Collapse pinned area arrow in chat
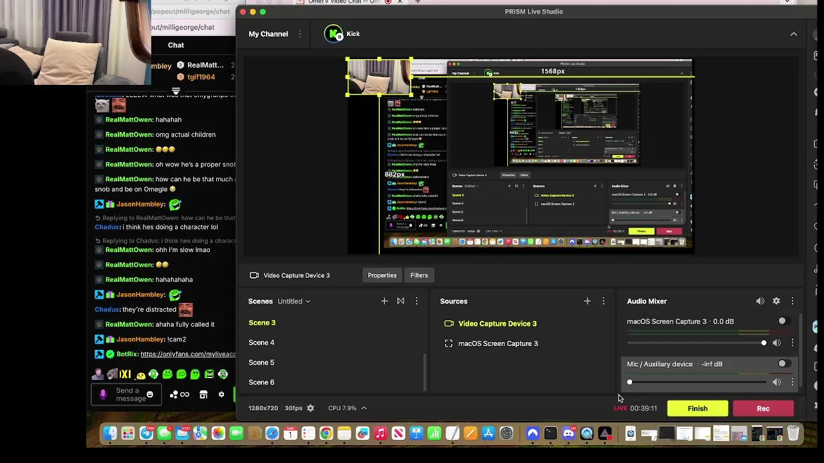The width and height of the screenshot is (824, 463). [x=176, y=92]
